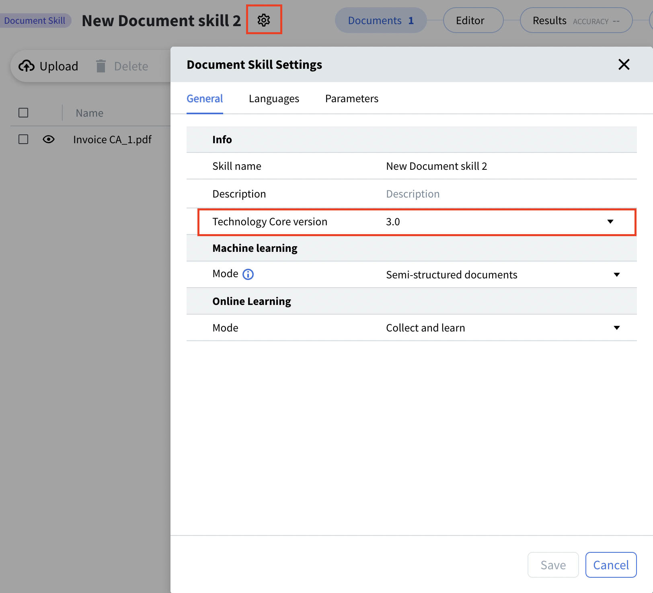
Task: Check the Invoice CA_1.pdf checkbox
Action: 23,139
